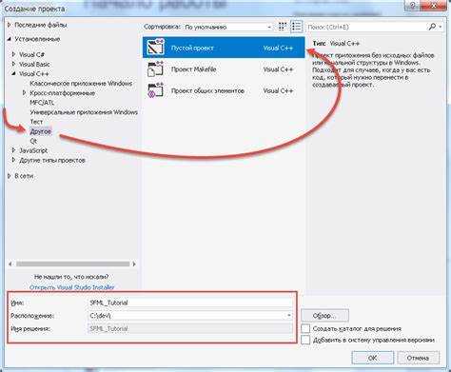The height and width of the screenshot is (372, 451).
Task: Expand the В сети node
Action: [10, 175]
